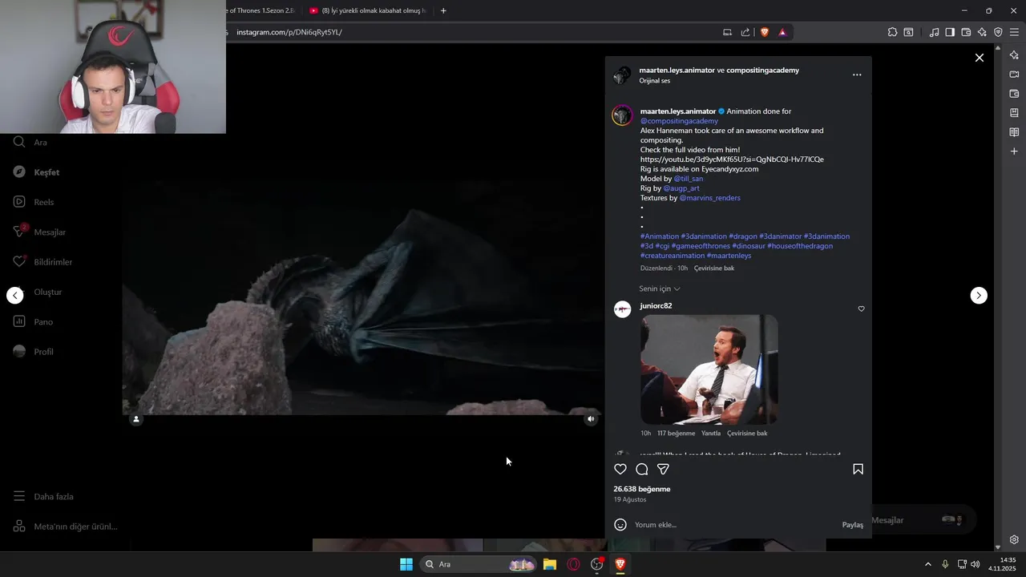View 117 beğenme on comment

(x=676, y=434)
